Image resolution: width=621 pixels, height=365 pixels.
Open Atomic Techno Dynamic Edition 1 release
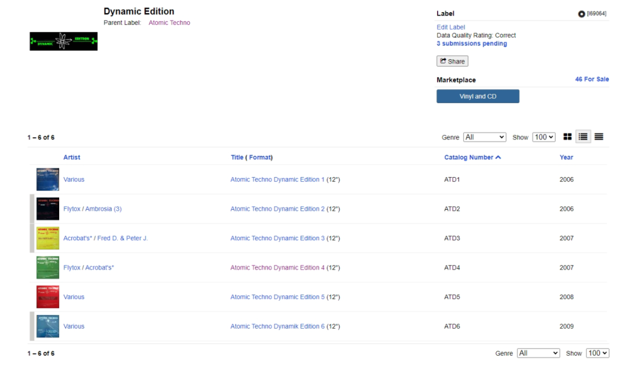tap(277, 179)
